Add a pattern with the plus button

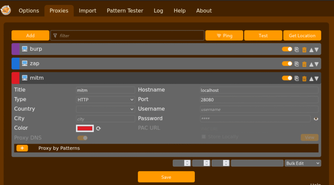[22, 148]
